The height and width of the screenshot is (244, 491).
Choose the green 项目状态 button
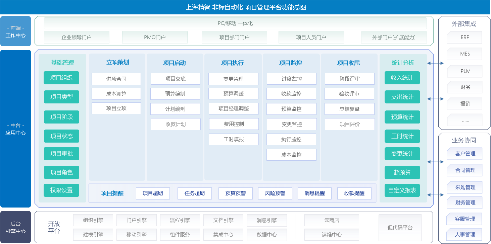tap(61, 136)
